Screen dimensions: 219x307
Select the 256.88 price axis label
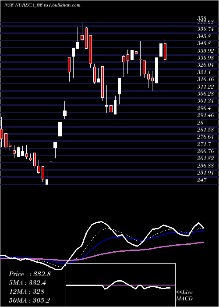205,166
